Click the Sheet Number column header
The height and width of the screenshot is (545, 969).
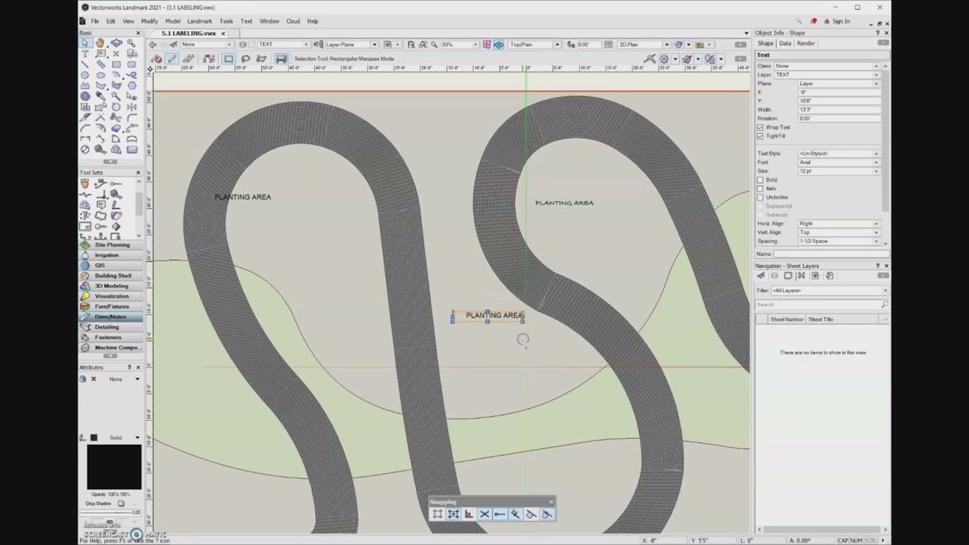pos(787,319)
